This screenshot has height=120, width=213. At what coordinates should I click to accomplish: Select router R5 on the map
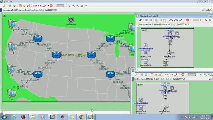click(x=110, y=74)
